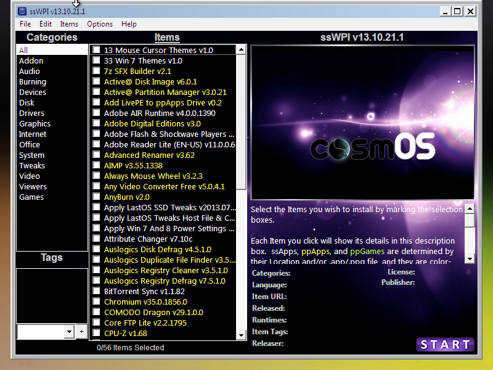Image resolution: width=493 pixels, height=370 pixels.
Task: Check the 13 Mouse Cursor Themes v1.0 box
Action: tap(96, 50)
